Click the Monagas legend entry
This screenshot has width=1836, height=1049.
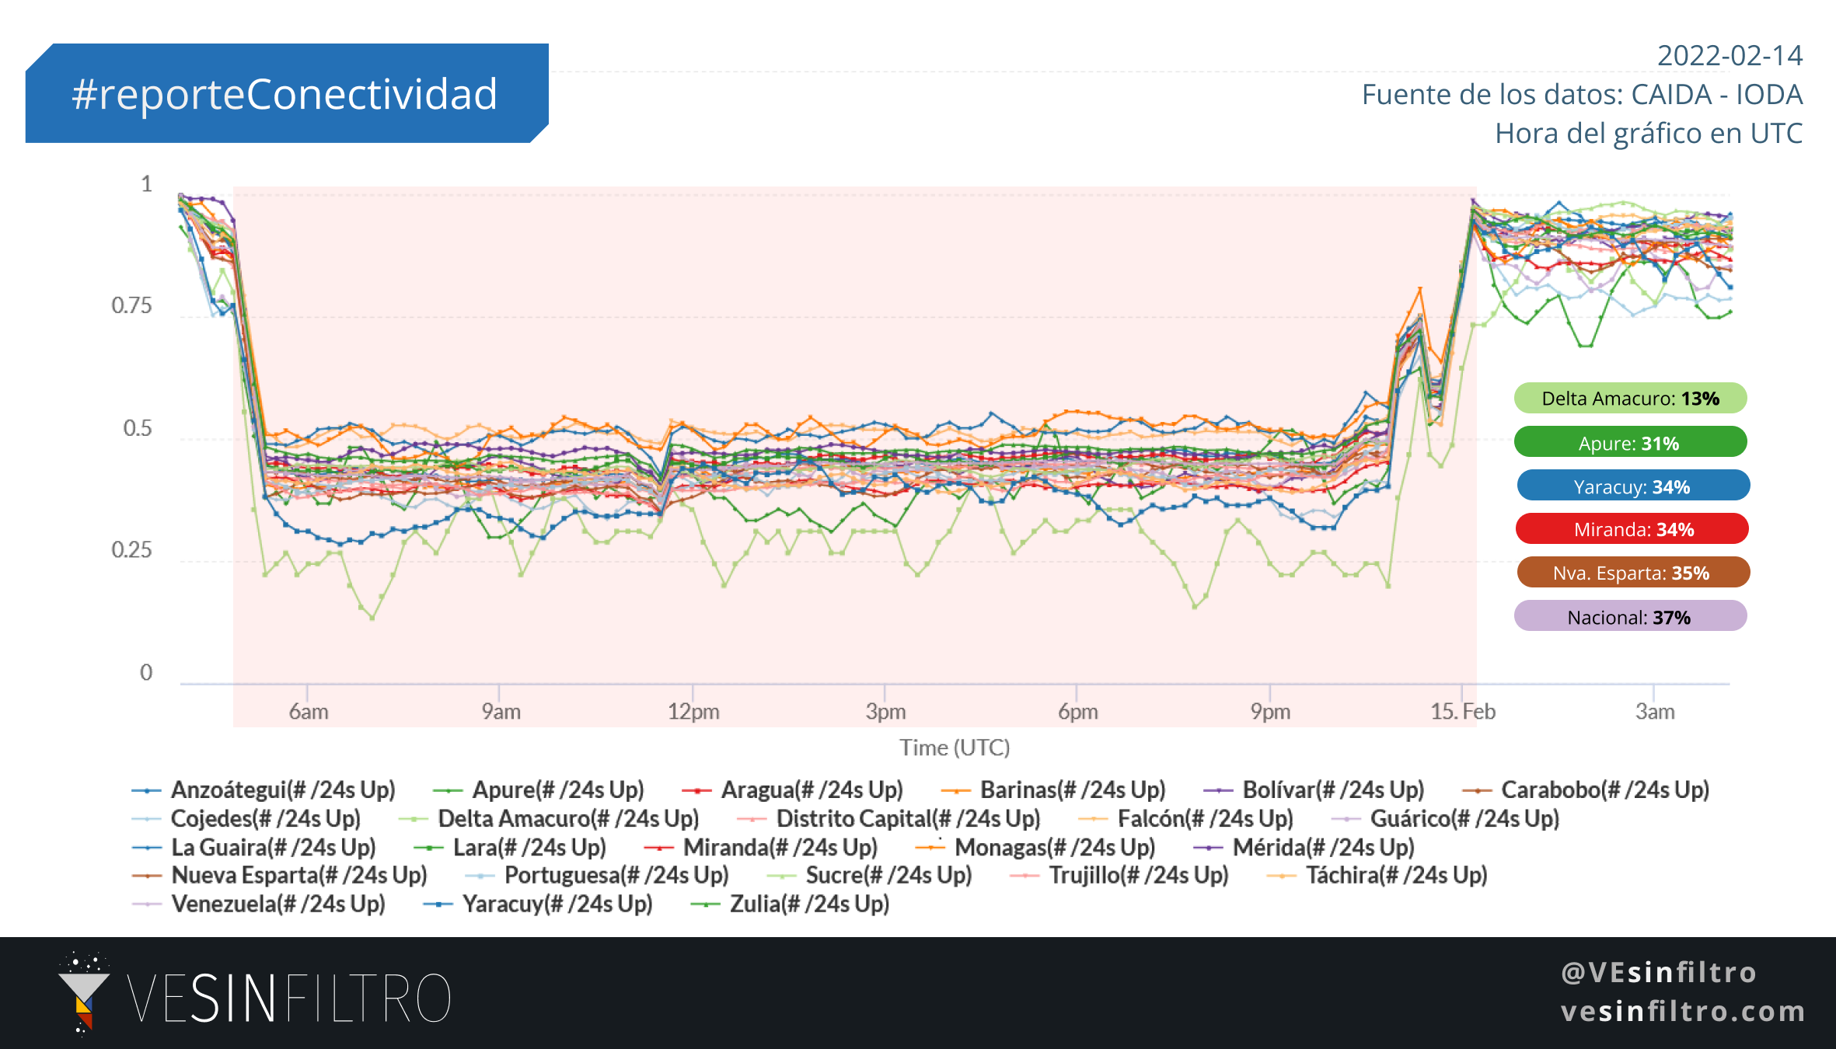(x=1035, y=847)
